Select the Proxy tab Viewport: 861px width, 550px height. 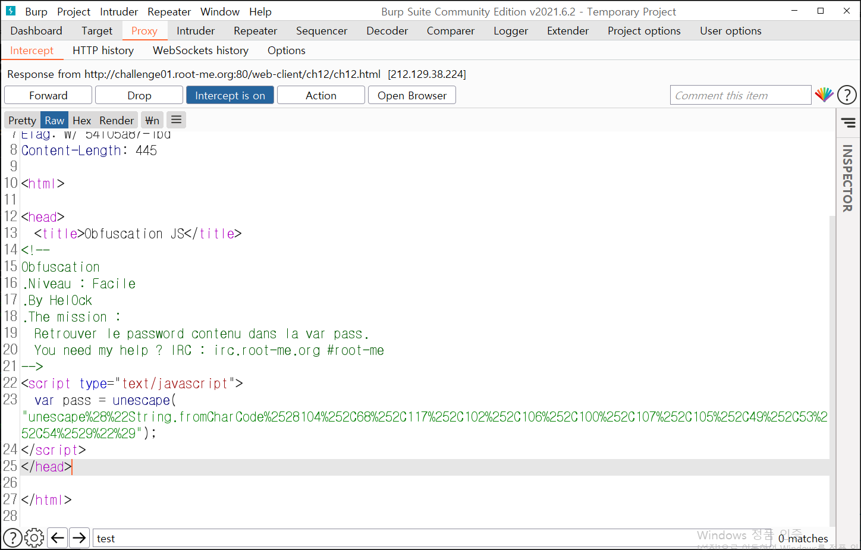144,31
